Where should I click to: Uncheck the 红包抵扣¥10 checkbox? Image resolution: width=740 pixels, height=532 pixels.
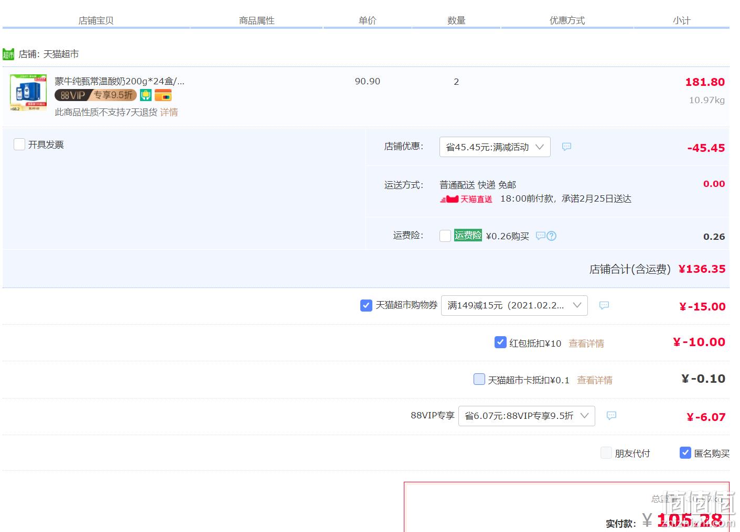click(500, 342)
